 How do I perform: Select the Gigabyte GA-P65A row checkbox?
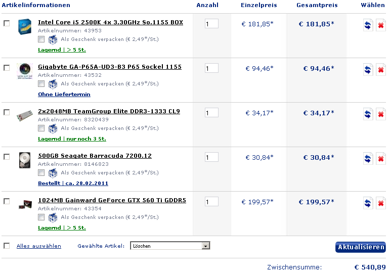(x=7, y=68)
